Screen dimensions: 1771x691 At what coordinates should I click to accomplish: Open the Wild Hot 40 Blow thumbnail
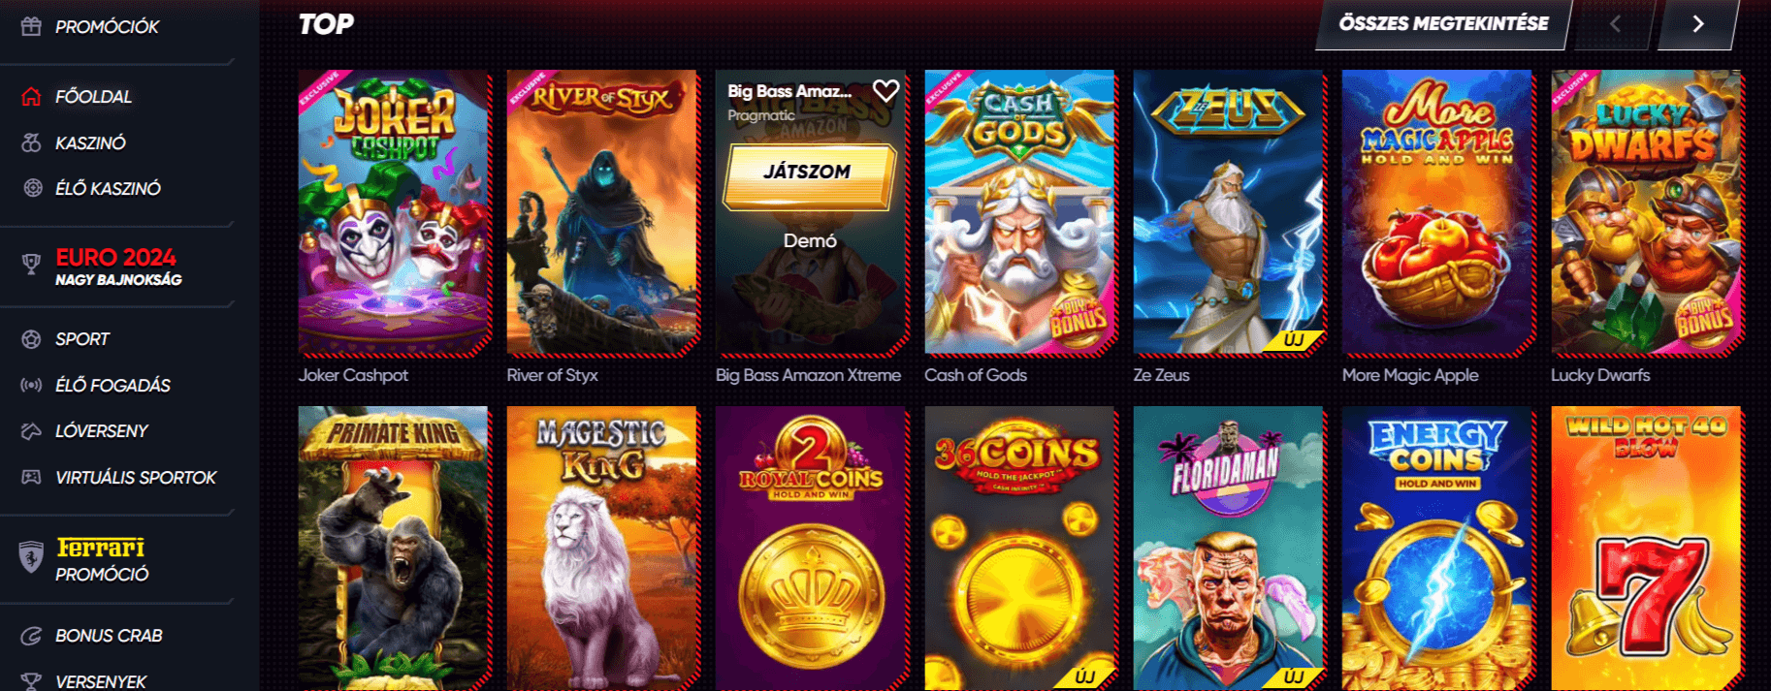point(1646,549)
